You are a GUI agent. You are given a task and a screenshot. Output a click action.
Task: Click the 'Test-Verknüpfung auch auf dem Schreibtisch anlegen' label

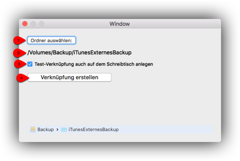pyautogui.click(x=94, y=64)
